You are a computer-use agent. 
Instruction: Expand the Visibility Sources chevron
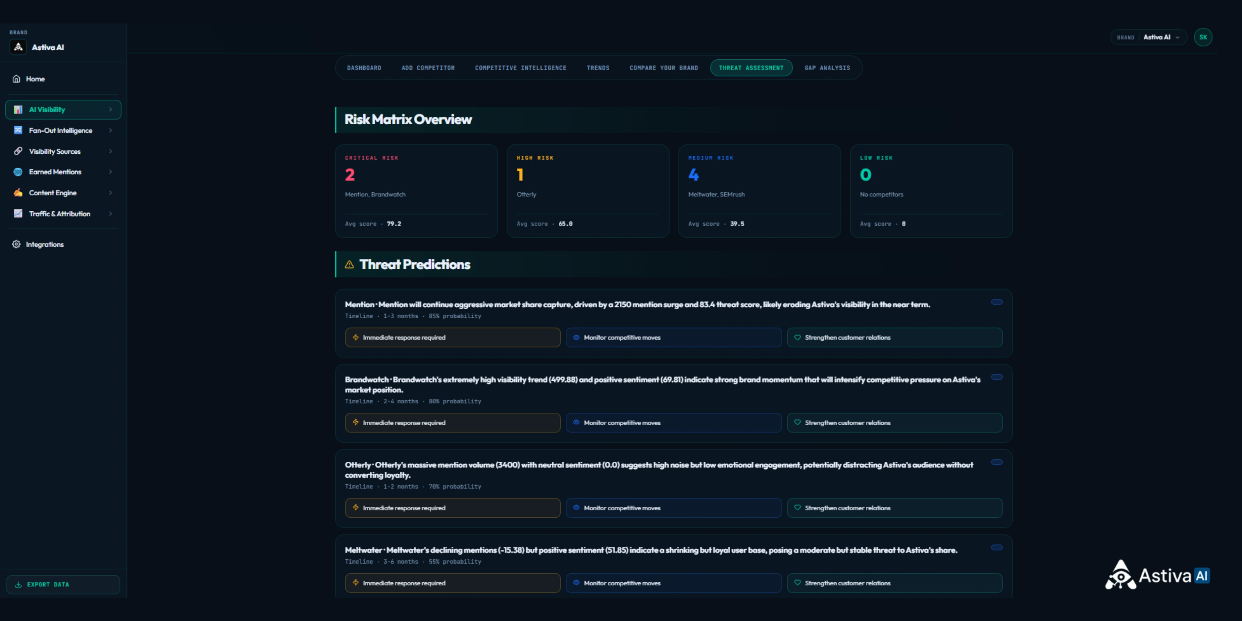tap(110, 151)
